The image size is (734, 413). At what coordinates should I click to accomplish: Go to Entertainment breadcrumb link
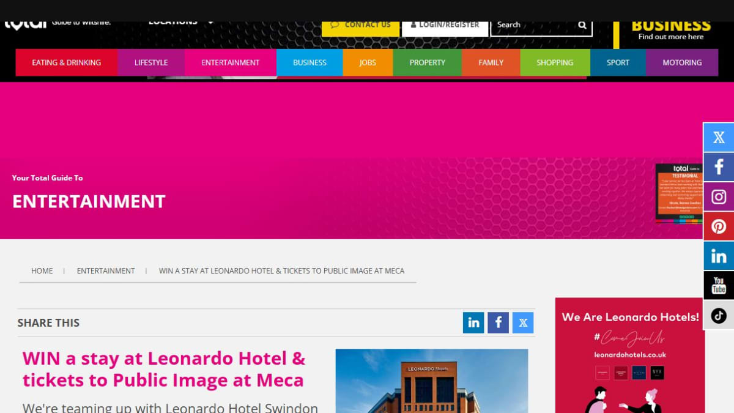click(x=106, y=270)
